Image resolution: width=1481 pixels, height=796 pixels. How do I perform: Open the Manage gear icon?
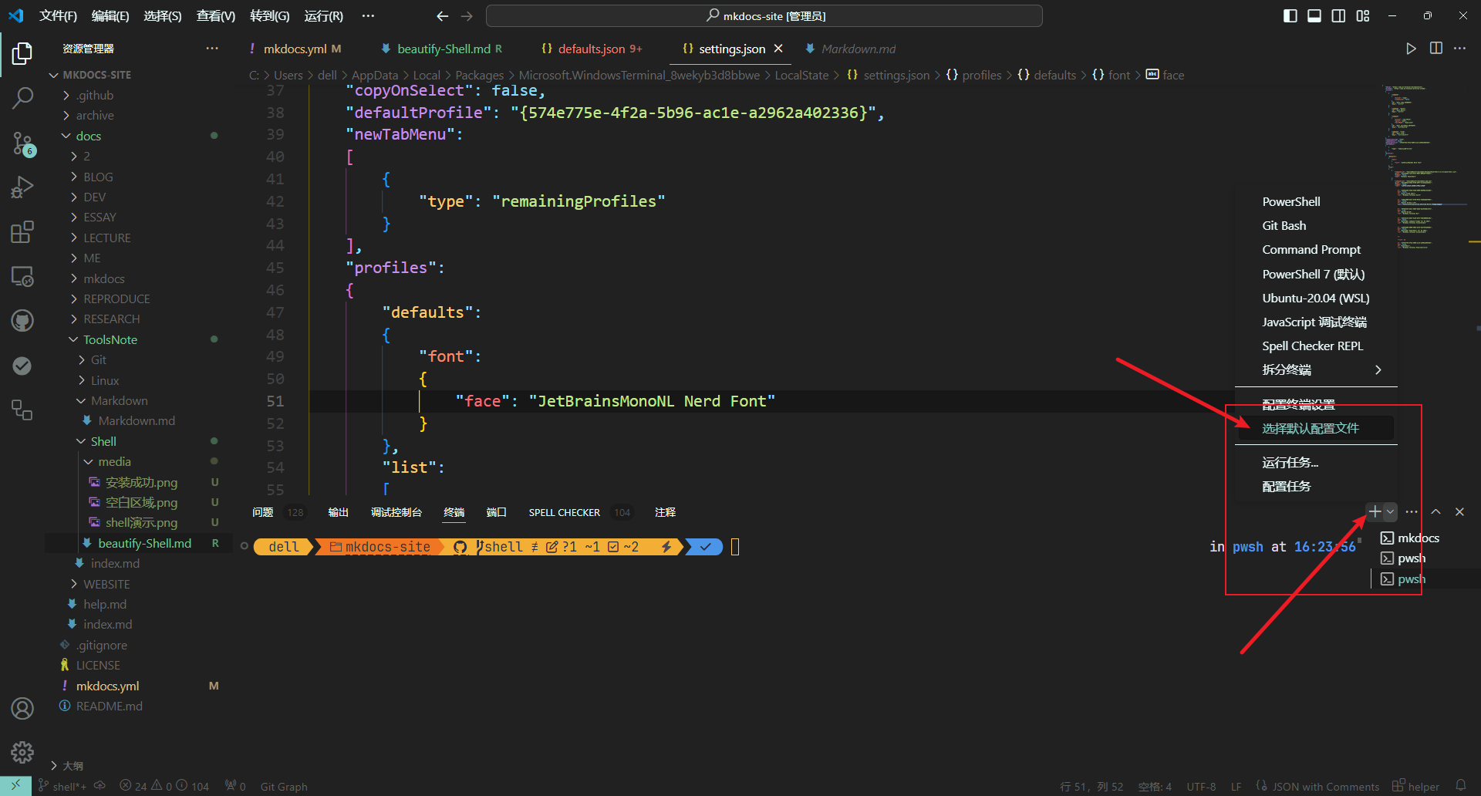pyautogui.click(x=22, y=752)
